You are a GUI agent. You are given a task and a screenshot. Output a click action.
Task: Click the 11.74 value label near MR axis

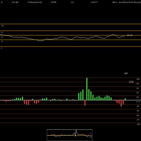click(x=131, y=82)
